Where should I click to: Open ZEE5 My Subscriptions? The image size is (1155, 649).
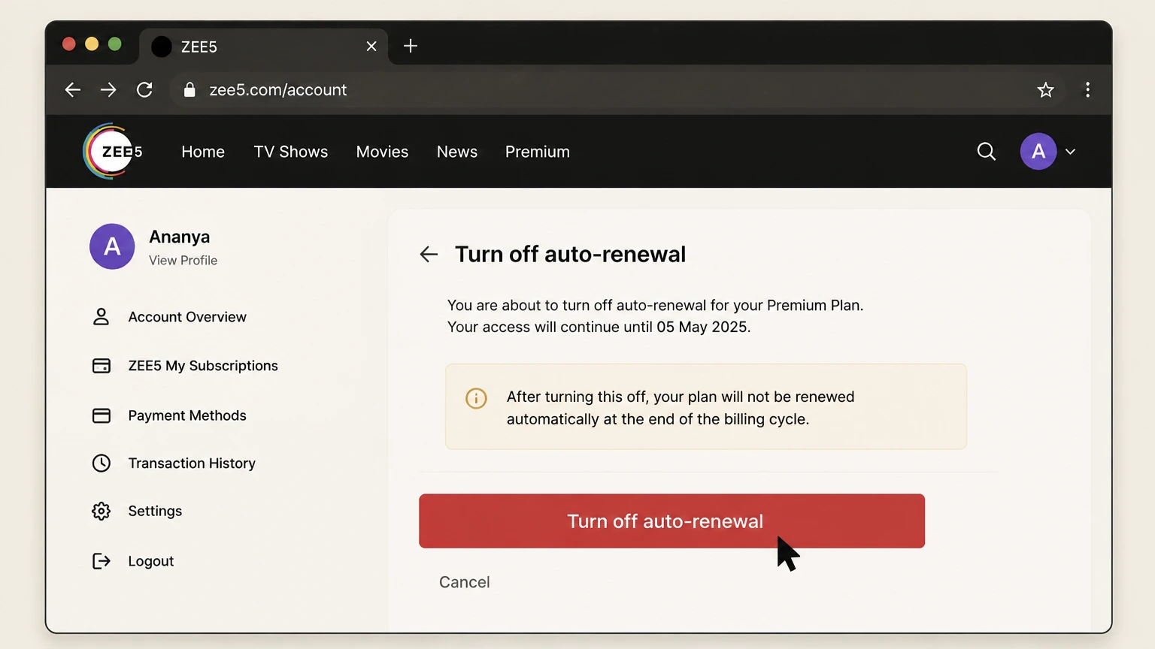coord(203,366)
